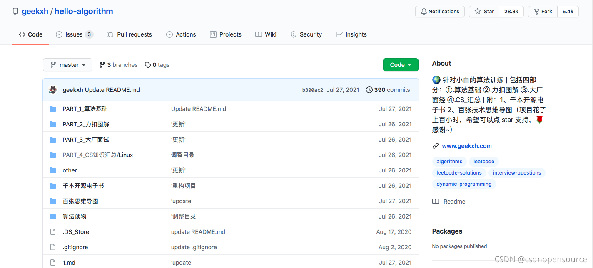
Task: Open the 百张思维导图 folder name
Action: [x=80, y=201]
